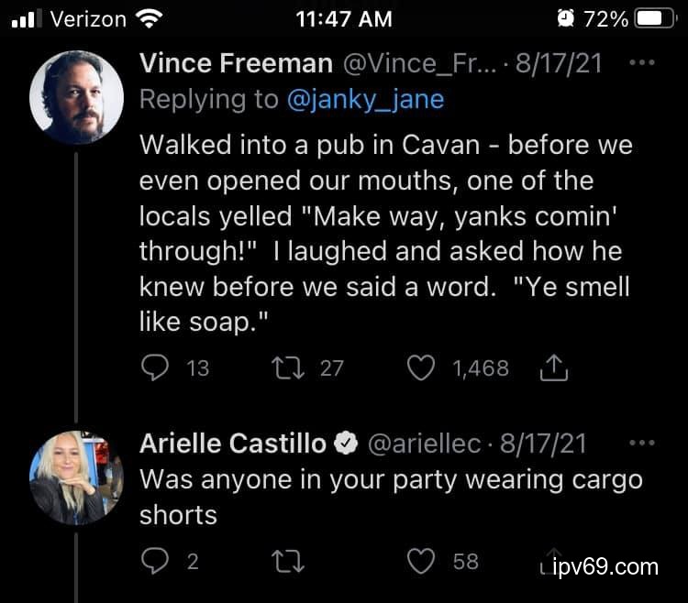Open Vince's tweet text about Cavan pub

(x=385, y=236)
